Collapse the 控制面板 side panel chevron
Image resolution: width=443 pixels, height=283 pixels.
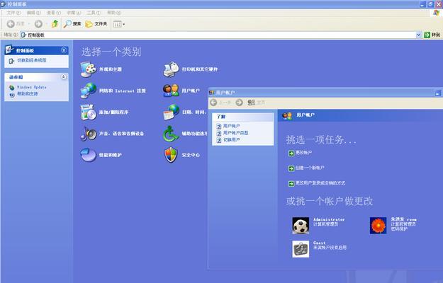(x=64, y=50)
